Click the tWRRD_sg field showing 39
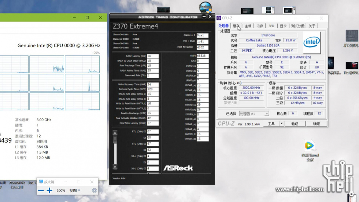 [202, 104]
